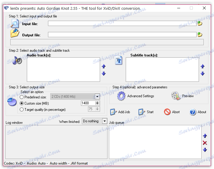This screenshot has height=169, width=214.
Task: Close the Auto Gordian Knot window
Action: click(204, 8)
